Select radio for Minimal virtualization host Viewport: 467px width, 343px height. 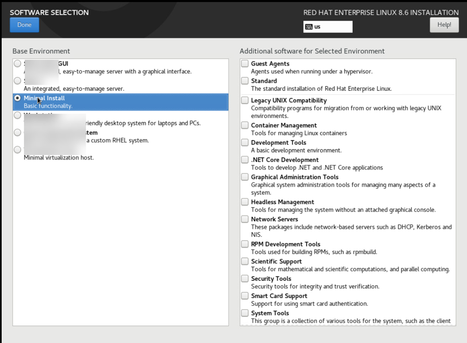point(18,149)
